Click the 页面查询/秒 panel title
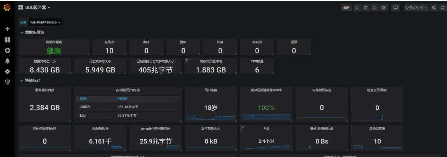Viewport: 447px width, 157px height. (x=100, y=128)
